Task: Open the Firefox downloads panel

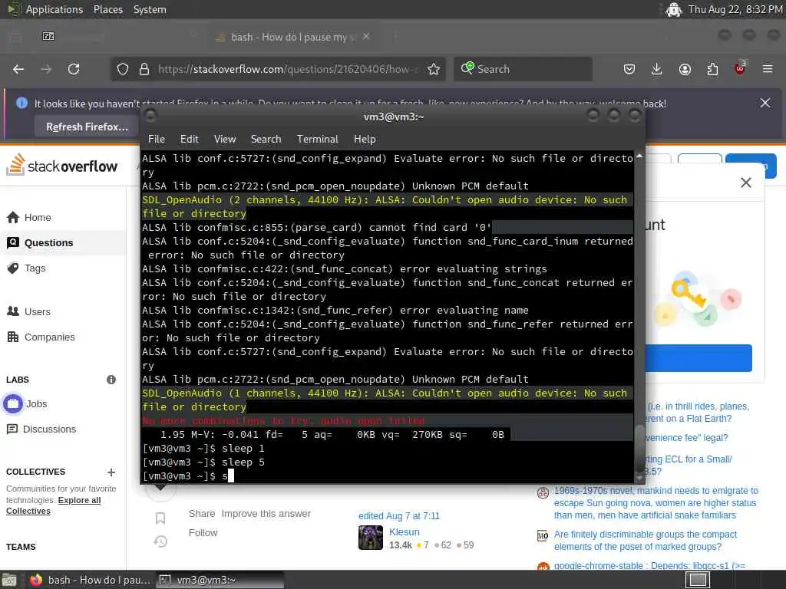Action: click(657, 69)
